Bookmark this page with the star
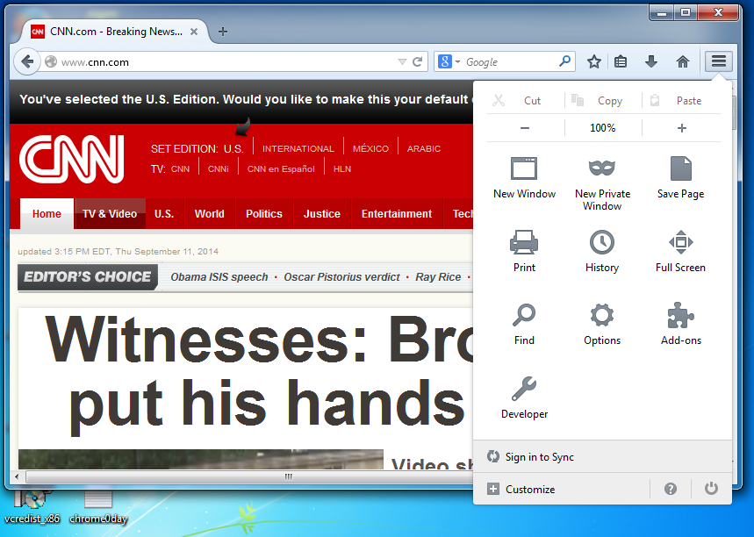Screen dimensions: 754x537 click(594, 61)
